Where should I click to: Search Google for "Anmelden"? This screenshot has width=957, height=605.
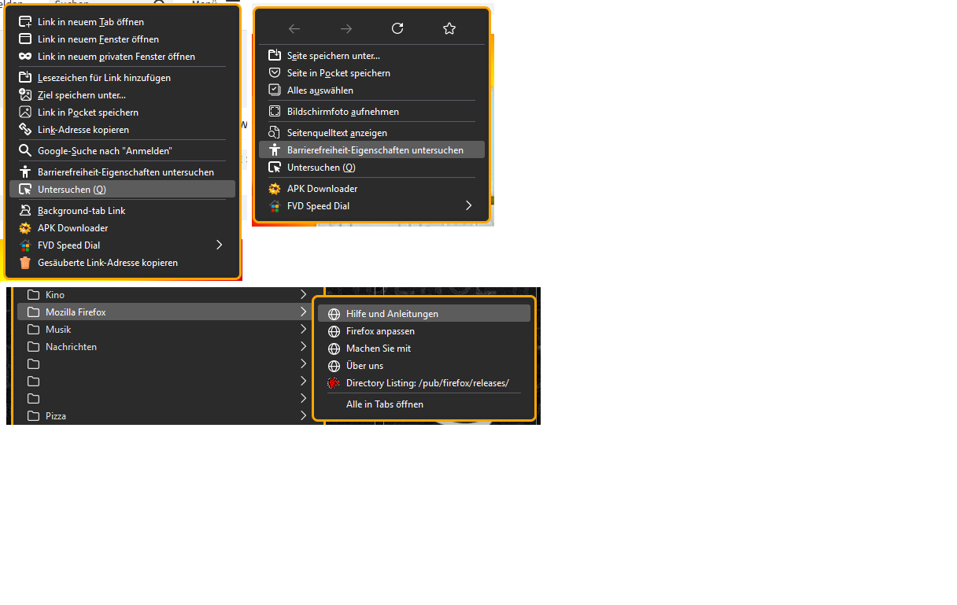[122, 151]
